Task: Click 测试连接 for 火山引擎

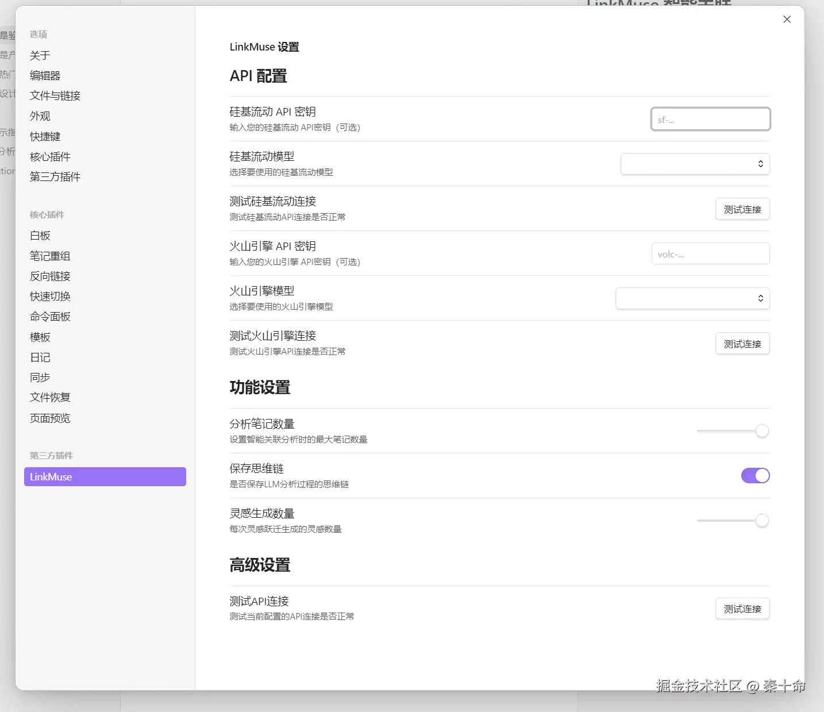Action: click(742, 344)
